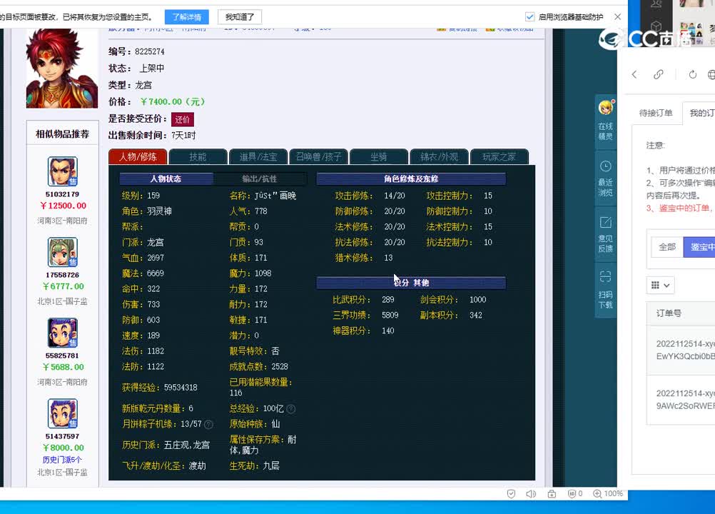Select 鉴宝中 filter in right panel

click(701, 247)
